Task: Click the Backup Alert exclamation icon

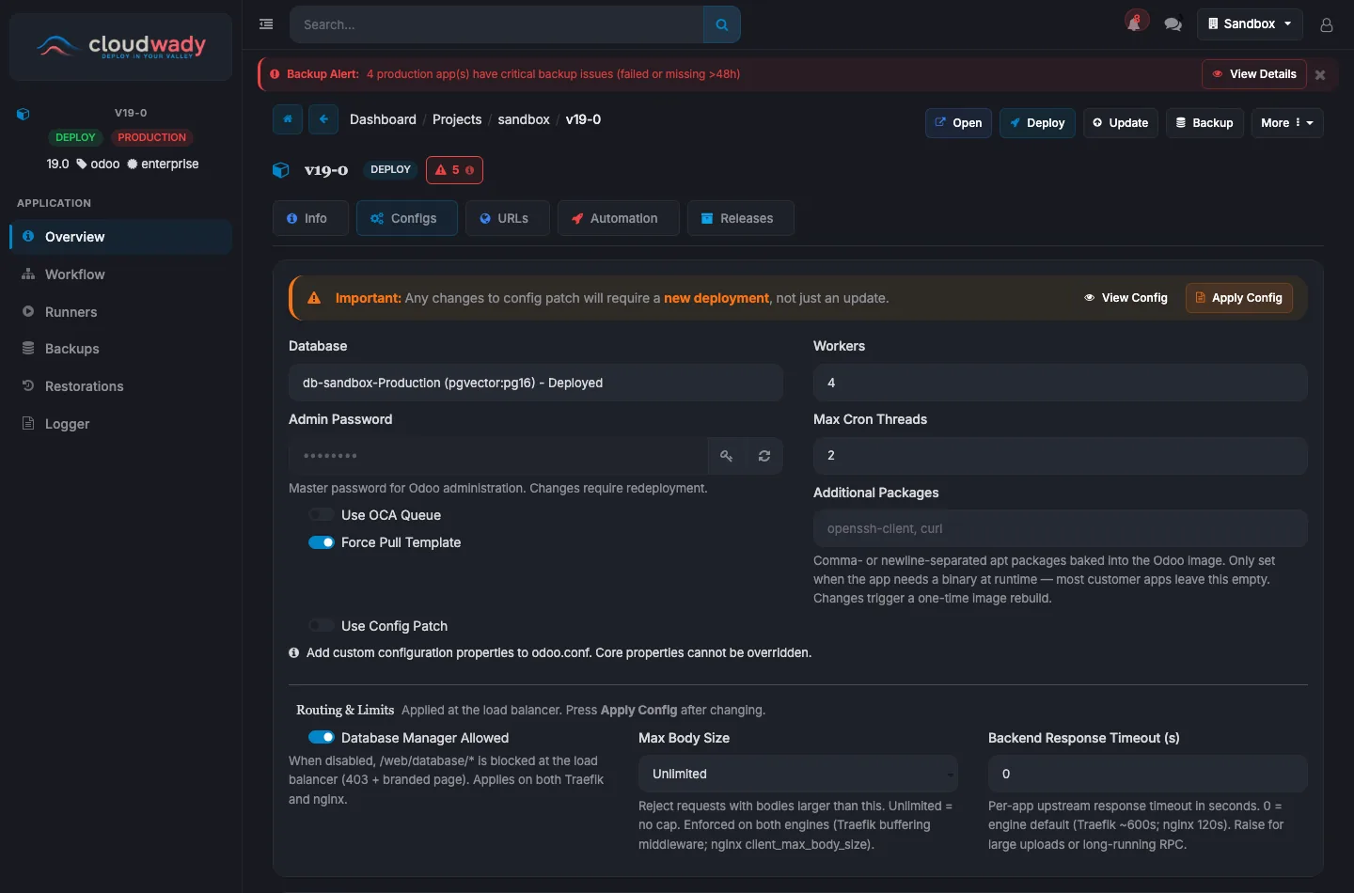Action: pyautogui.click(x=275, y=74)
